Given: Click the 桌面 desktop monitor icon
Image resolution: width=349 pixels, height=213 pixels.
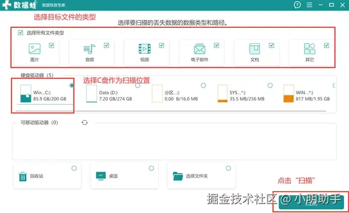Looking at the screenshot, I should tap(101, 176).
